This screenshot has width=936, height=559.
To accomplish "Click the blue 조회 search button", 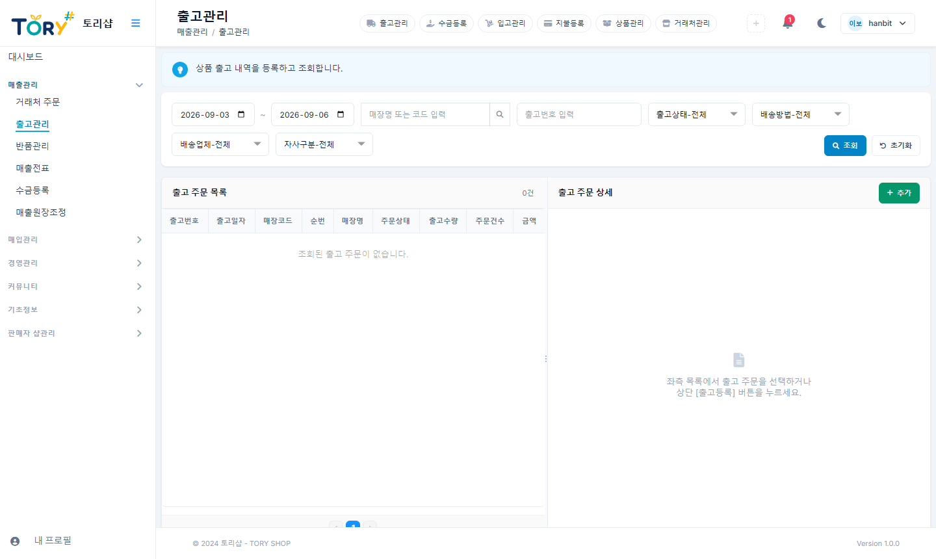I will point(845,146).
